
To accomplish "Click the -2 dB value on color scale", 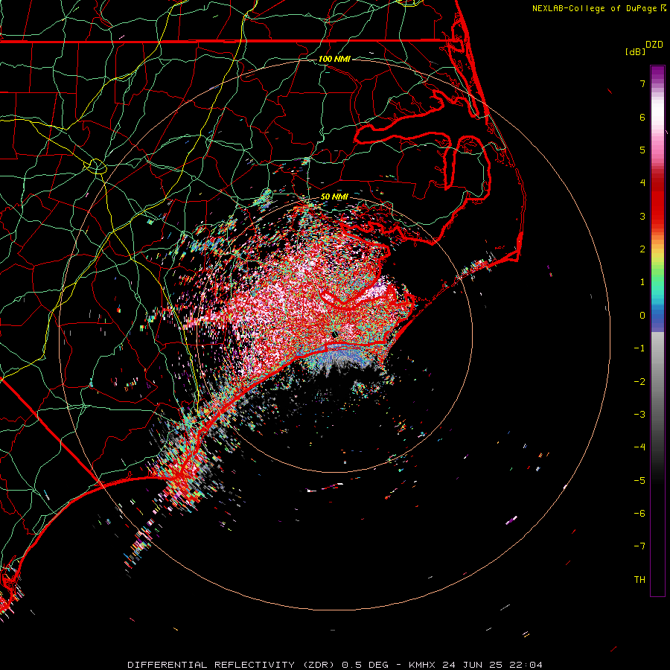I will point(639,382).
